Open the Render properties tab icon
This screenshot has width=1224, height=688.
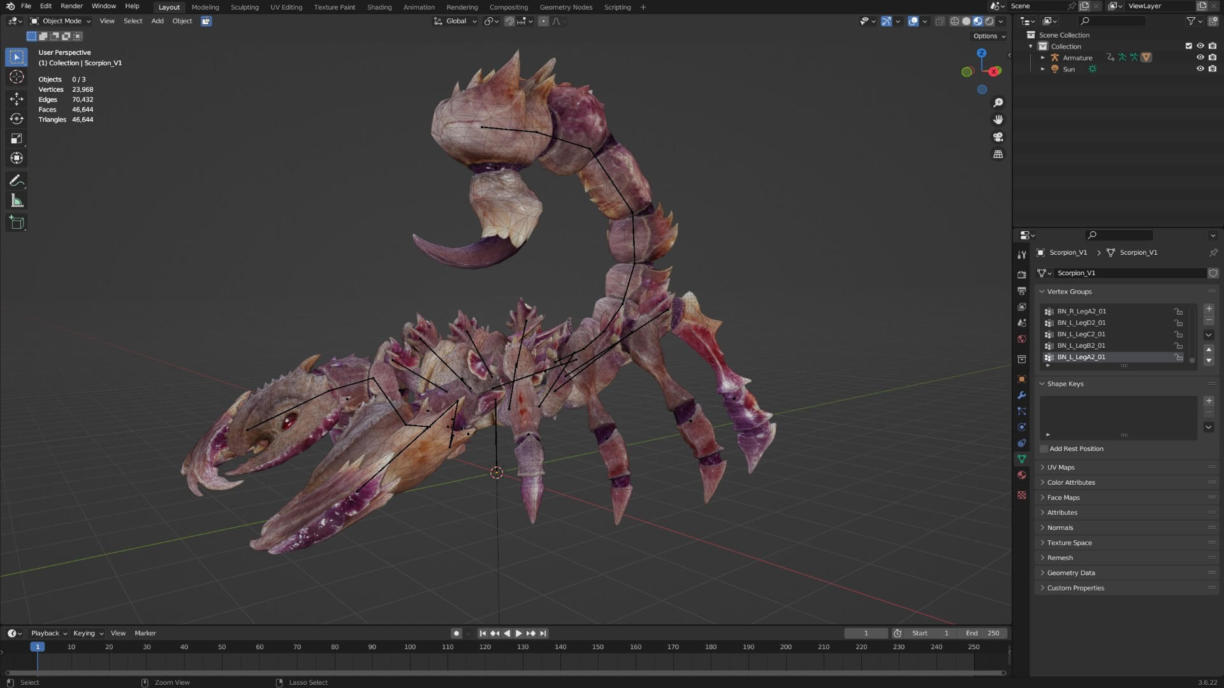[x=1022, y=275]
